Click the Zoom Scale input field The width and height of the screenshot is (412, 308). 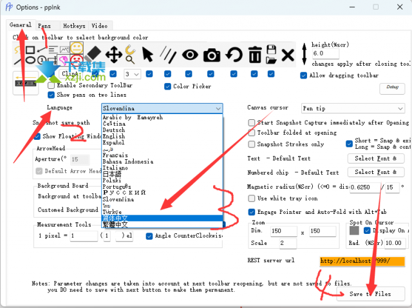(288, 243)
